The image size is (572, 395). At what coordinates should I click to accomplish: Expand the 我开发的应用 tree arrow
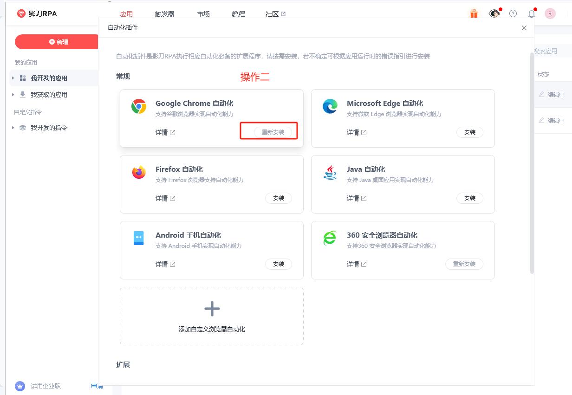(x=13, y=78)
